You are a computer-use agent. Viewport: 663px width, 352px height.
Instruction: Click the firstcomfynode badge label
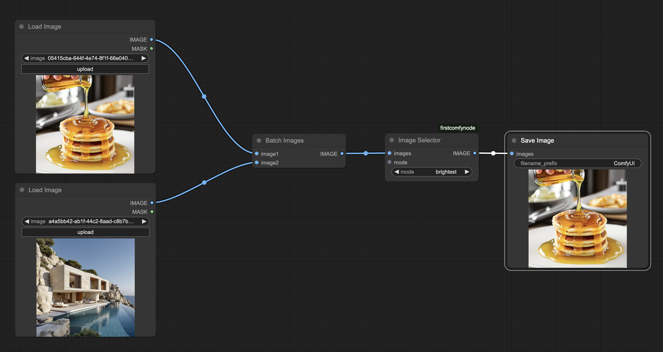coord(457,128)
